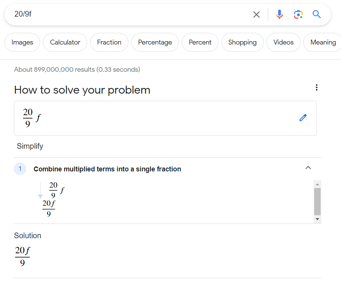Viewport: 341px width, 285px height.
Task: Select the Percentage filter chip
Action: click(x=155, y=42)
